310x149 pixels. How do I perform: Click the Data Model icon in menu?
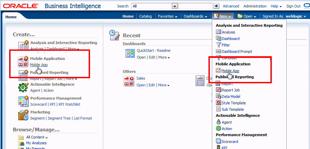pos(218,97)
